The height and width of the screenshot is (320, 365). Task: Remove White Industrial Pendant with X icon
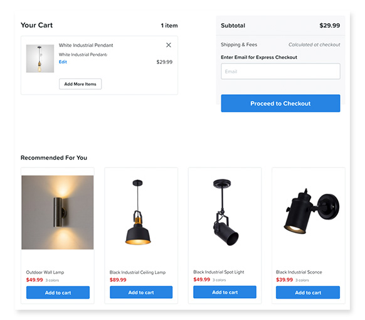click(x=169, y=45)
